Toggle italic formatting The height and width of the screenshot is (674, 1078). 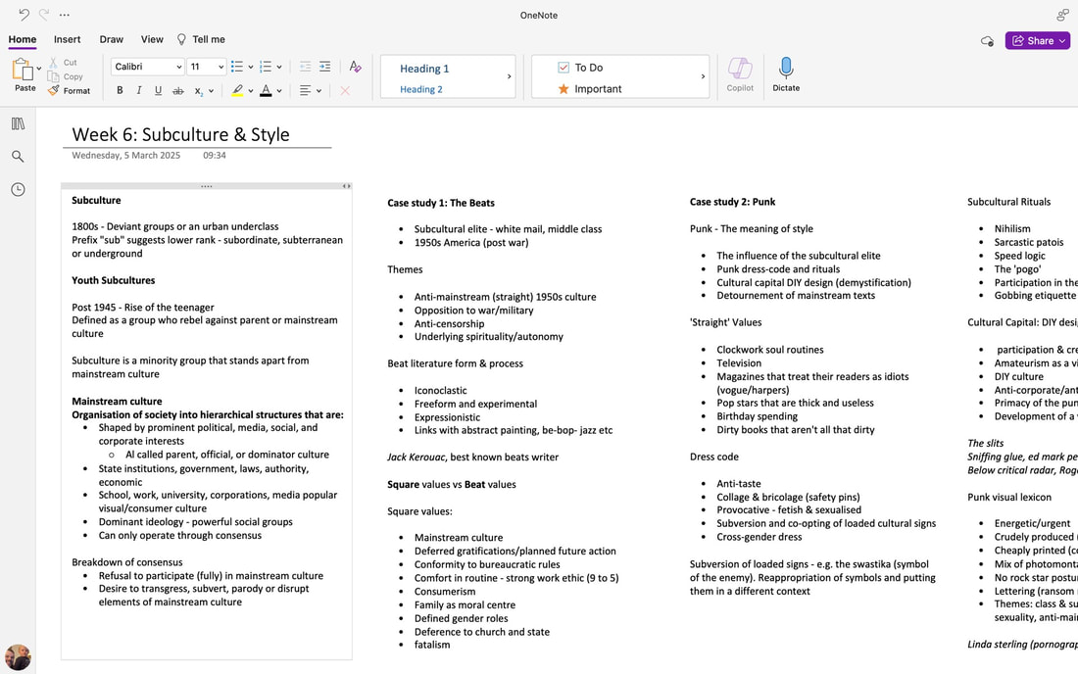(x=139, y=91)
